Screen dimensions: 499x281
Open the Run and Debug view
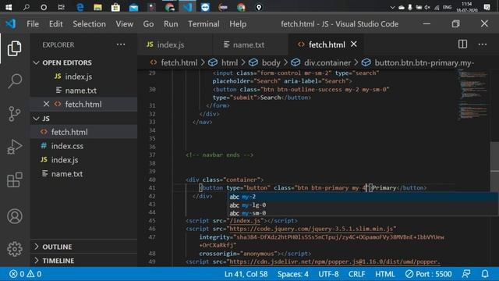click(15, 147)
